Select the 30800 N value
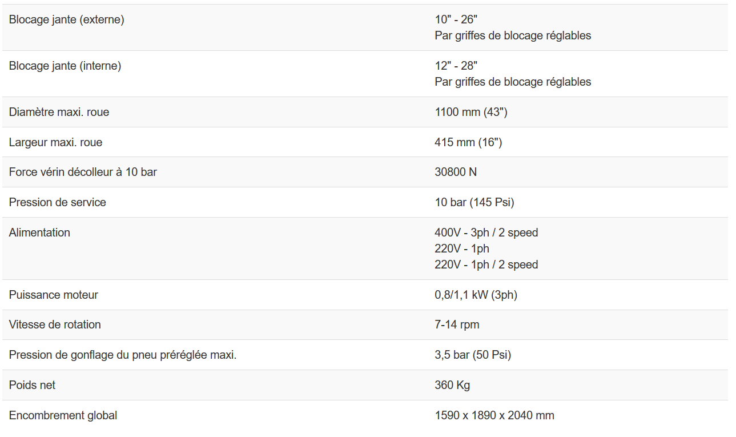Viewport: 736px width, 437px height. pos(456,172)
